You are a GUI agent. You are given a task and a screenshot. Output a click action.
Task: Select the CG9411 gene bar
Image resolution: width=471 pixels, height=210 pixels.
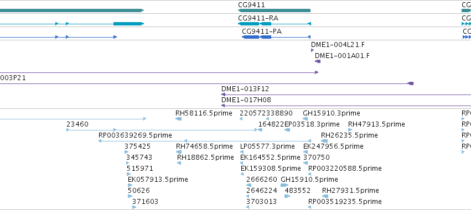point(274,11)
